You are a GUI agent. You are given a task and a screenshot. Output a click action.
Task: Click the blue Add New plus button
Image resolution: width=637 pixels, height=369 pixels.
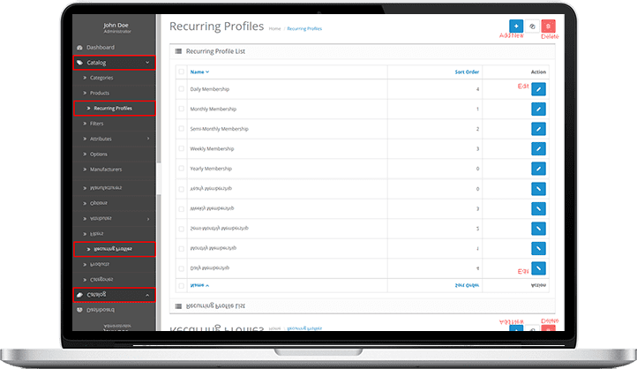click(x=515, y=26)
